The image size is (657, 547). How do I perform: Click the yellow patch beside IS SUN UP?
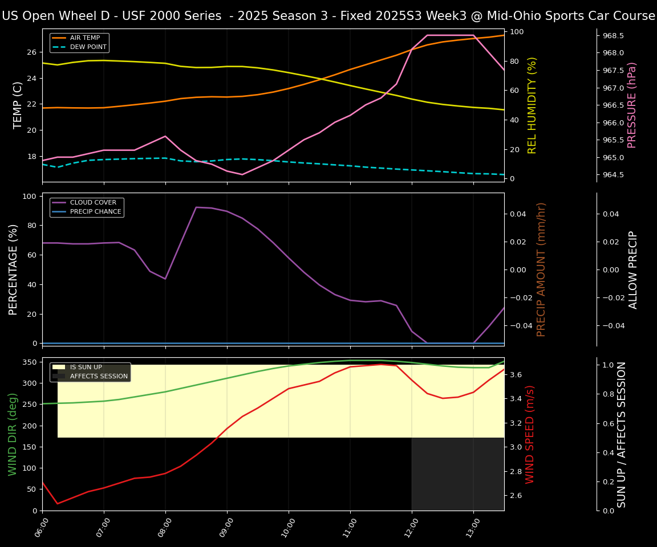click(59, 367)
